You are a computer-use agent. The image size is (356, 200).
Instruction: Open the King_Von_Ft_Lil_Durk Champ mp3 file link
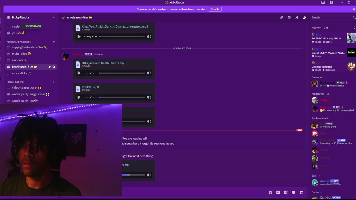(115, 26)
